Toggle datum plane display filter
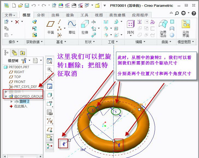The height and width of the screenshot is (158, 199). [x=50, y=130]
